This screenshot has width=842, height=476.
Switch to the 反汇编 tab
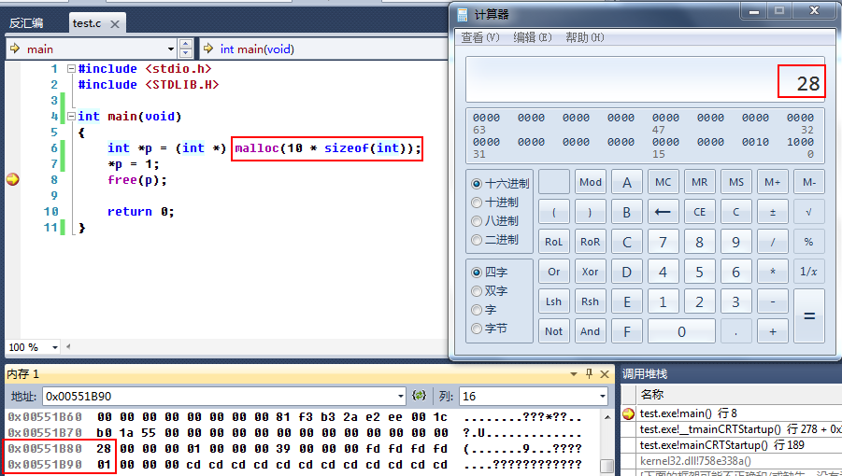(x=26, y=23)
